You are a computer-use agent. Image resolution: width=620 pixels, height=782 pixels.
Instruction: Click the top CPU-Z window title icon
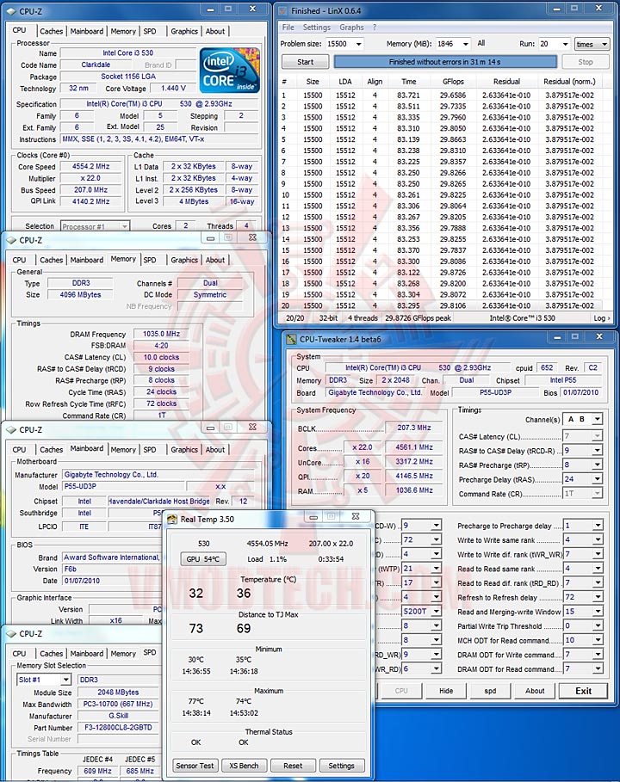pos(11,11)
